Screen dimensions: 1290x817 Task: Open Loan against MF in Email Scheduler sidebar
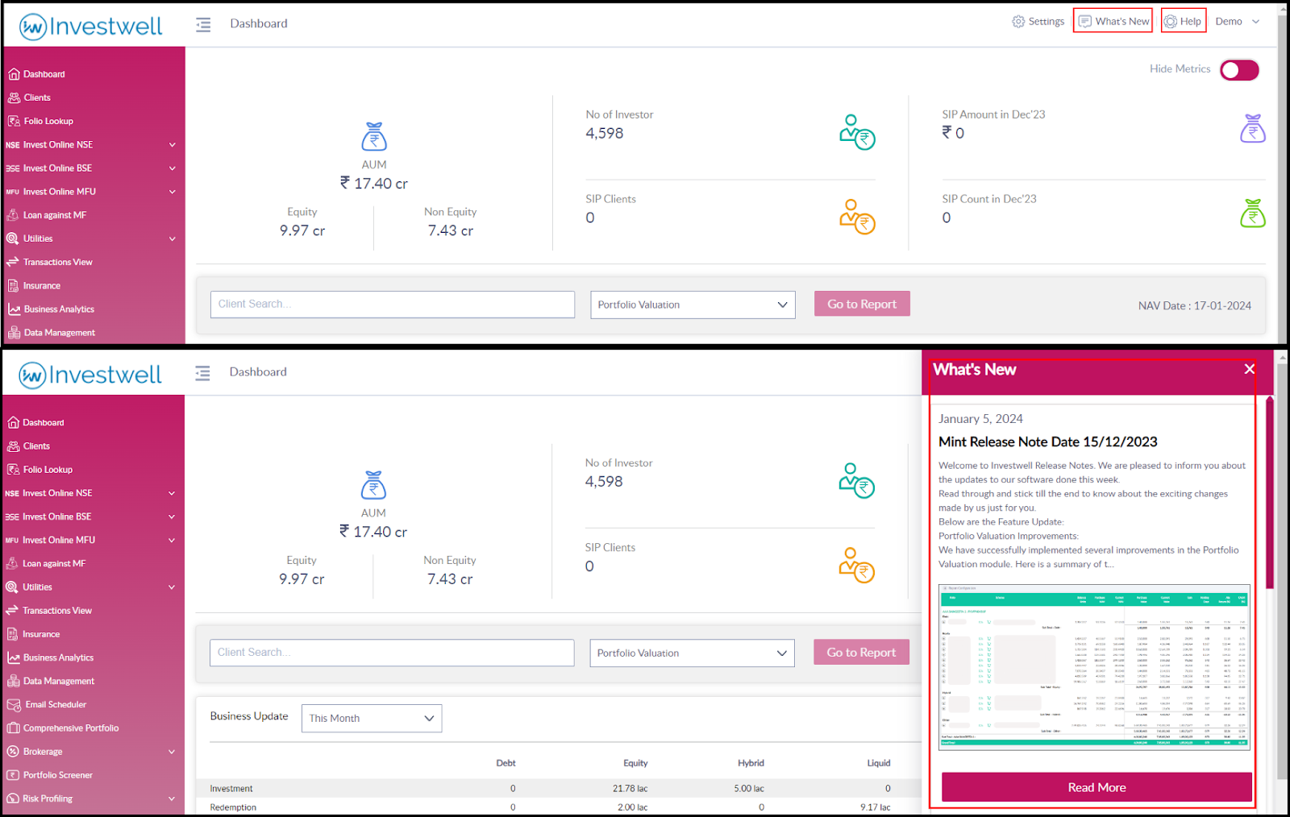coord(46,563)
